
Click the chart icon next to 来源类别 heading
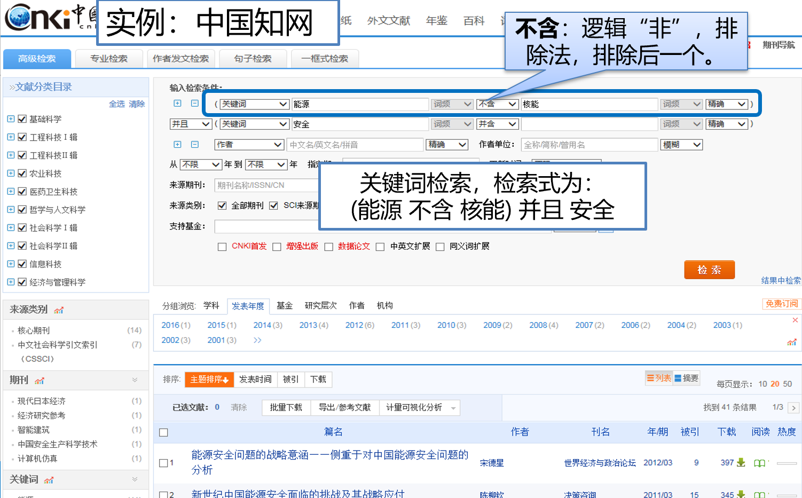coord(59,310)
